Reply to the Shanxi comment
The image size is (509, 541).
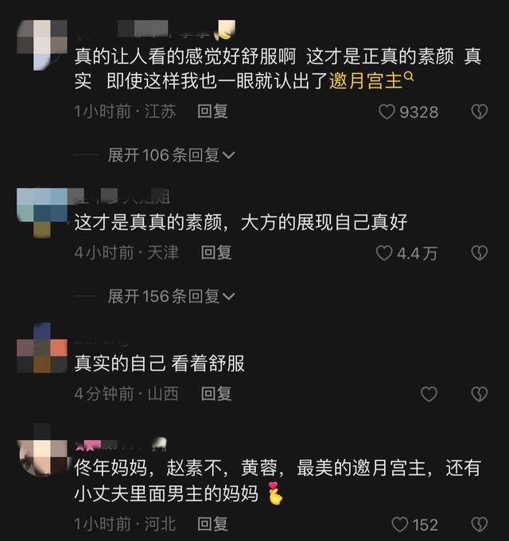pos(216,394)
